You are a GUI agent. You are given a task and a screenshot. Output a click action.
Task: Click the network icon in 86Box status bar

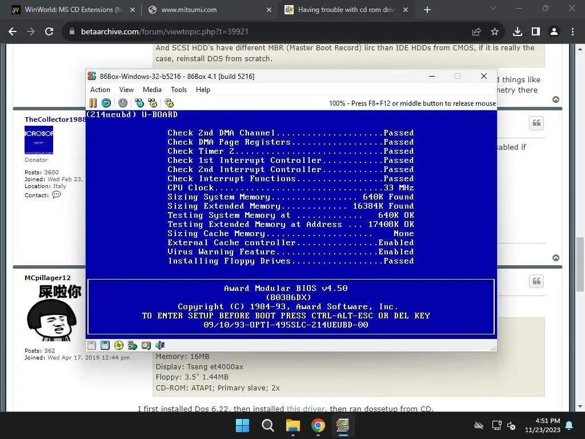tap(132, 345)
